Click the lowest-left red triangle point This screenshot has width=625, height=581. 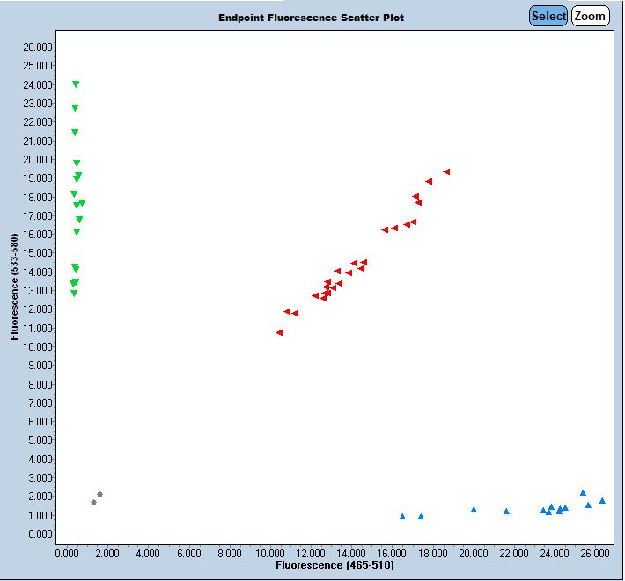[279, 333]
